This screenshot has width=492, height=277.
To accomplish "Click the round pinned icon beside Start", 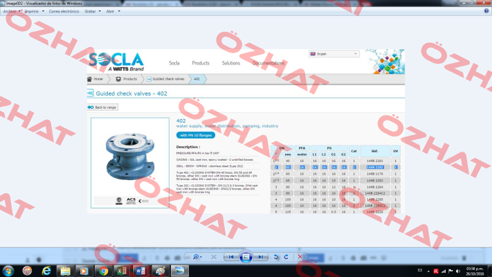I will (27, 271).
